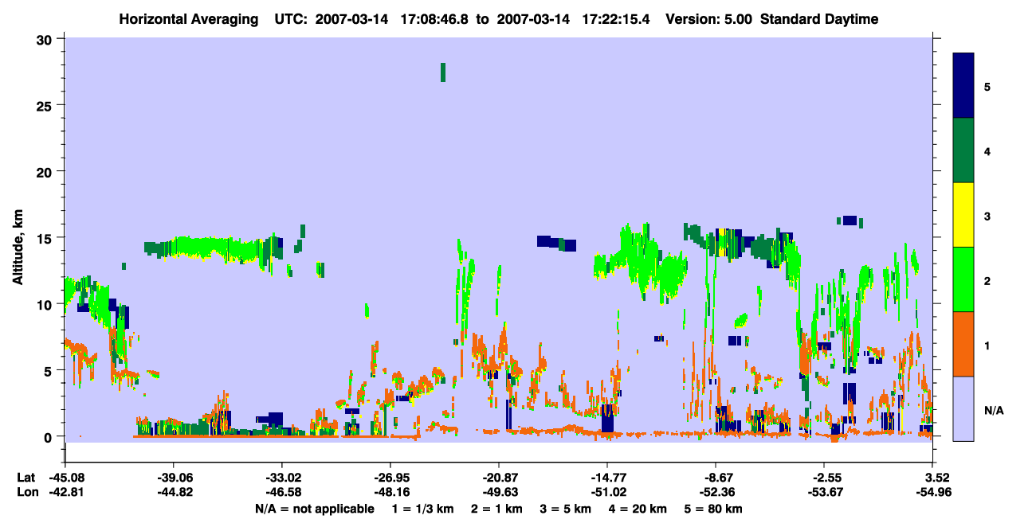Click the longitude value -44.82
The height and width of the screenshot is (531, 1036).
[174, 493]
